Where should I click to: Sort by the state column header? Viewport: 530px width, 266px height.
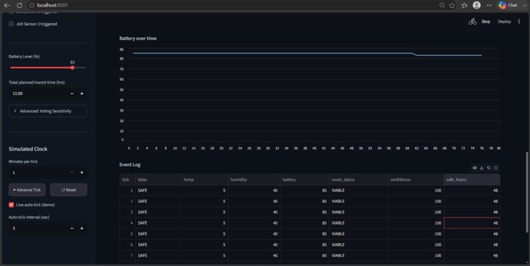click(158, 179)
